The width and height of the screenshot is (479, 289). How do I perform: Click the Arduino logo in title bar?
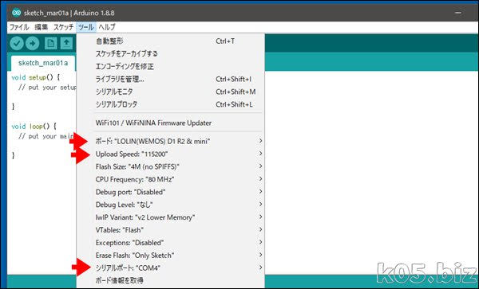point(16,13)
